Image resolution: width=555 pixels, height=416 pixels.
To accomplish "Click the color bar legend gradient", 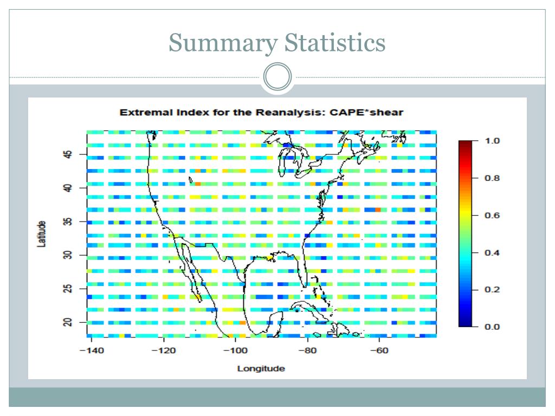I will coord(465,233).
